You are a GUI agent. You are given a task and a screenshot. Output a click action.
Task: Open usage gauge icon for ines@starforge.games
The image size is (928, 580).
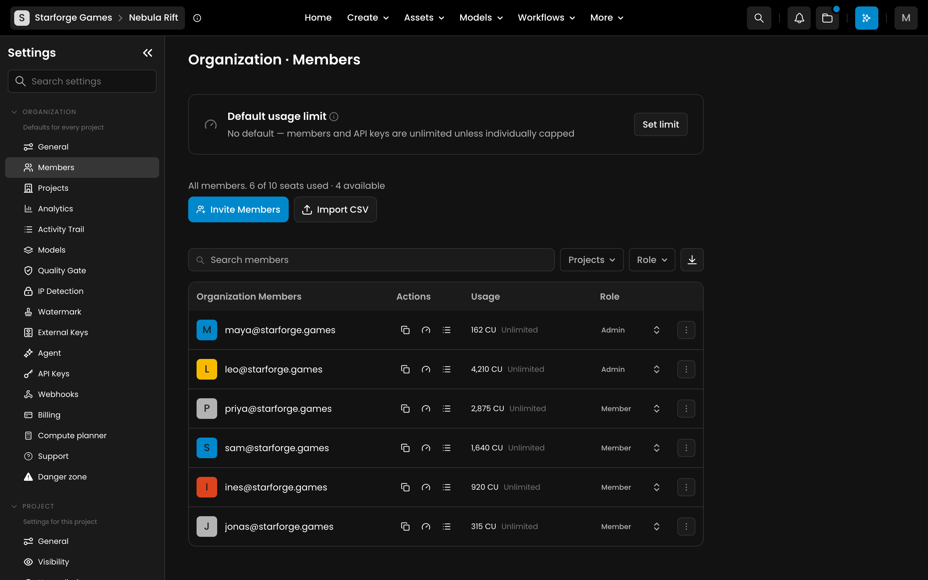point(426,487)
